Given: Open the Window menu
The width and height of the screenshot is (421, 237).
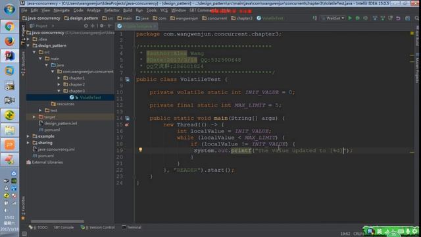Looking at the screenshot, I should (x=178, y=11).
